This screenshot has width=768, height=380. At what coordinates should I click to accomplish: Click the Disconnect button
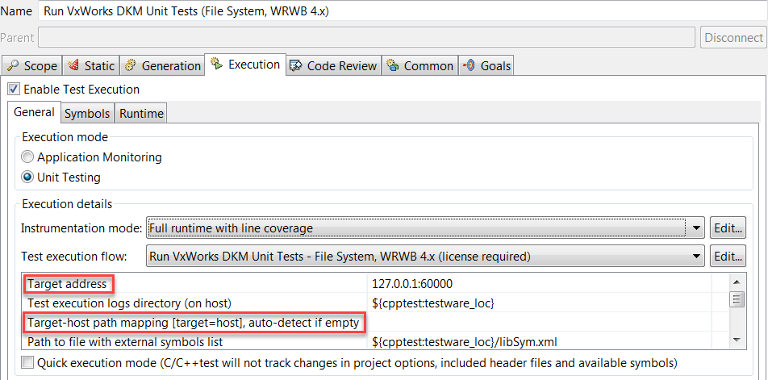pyautogui.click(x=733, y=37)
